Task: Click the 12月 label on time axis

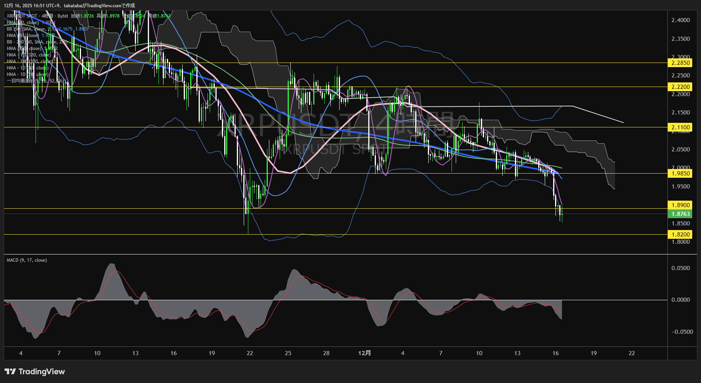Action: coord(364,353)
